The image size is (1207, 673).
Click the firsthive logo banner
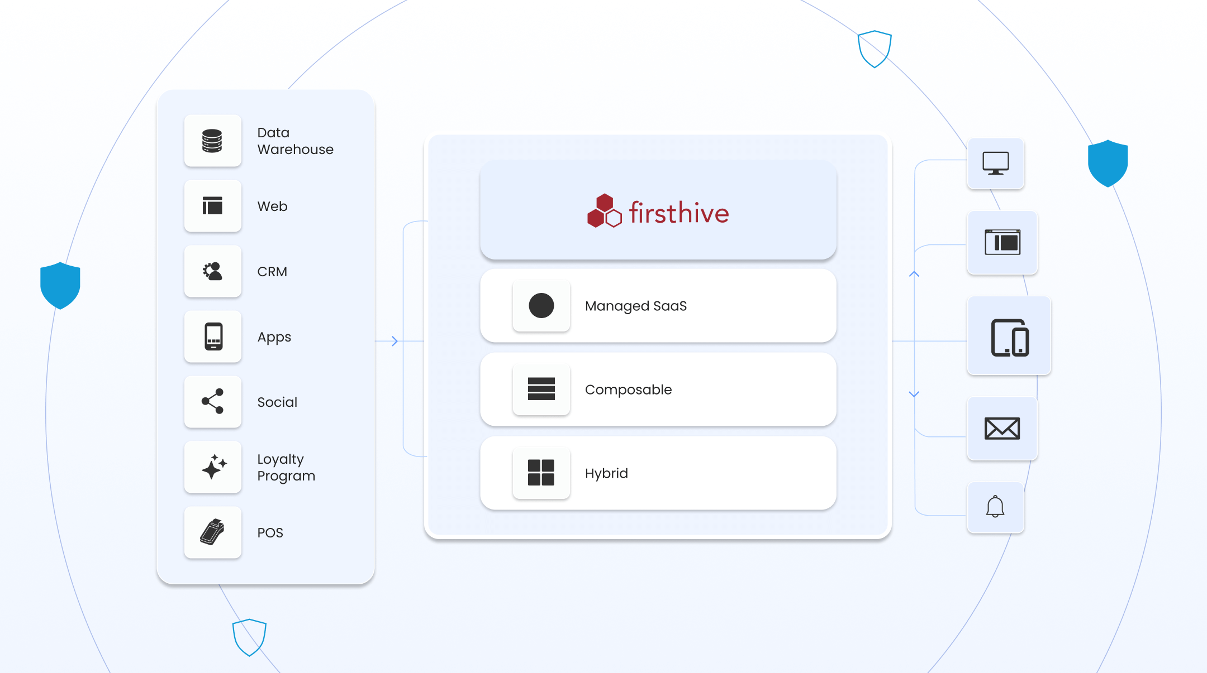(658, 211)
